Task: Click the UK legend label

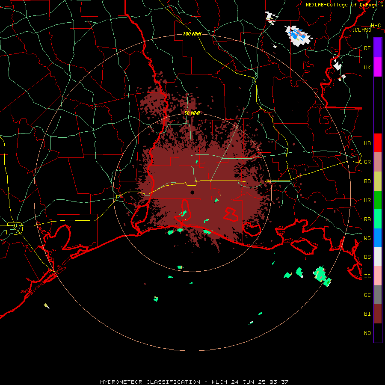Action: pos(367,68)
